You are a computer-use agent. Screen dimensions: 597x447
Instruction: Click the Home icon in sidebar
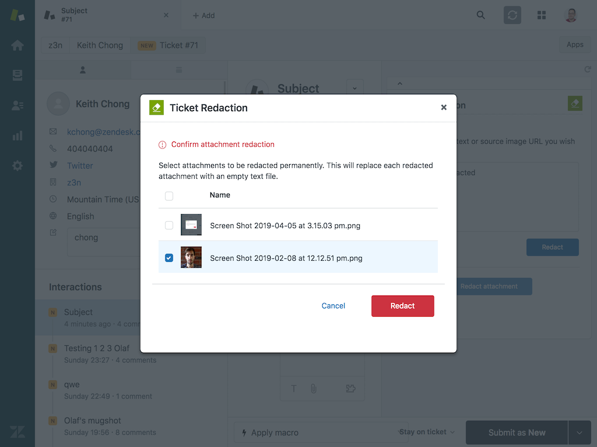click(17, 45)
